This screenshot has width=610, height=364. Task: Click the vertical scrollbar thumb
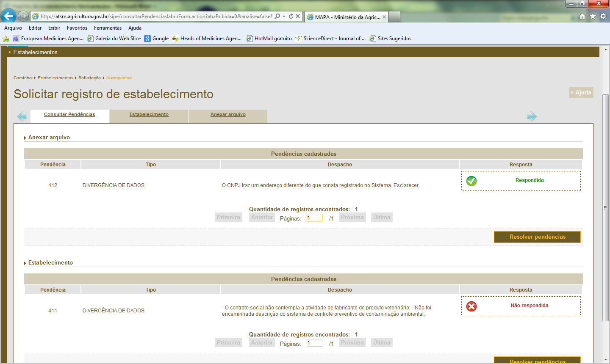[606, 208]
